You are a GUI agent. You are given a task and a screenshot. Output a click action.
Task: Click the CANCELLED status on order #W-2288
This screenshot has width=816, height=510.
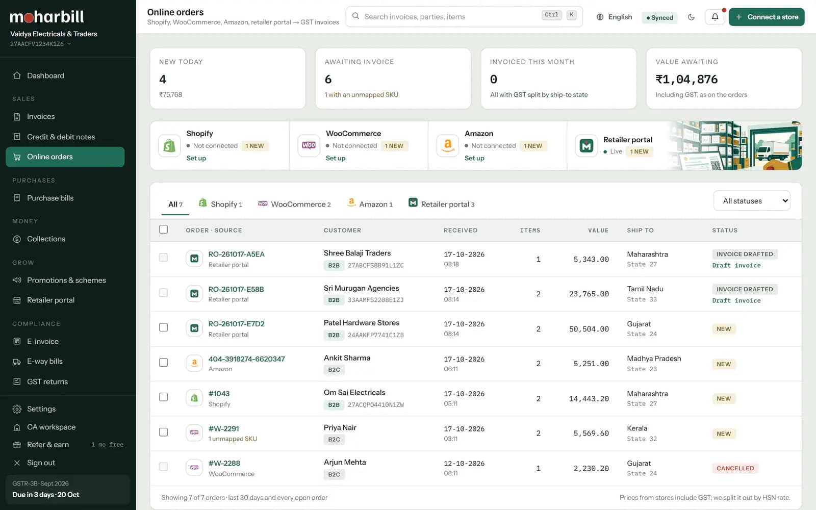tap(735, 468)
